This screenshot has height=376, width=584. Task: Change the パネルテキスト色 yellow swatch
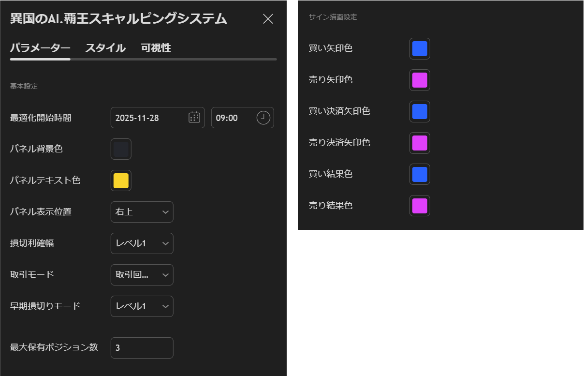click(x=121, y=180)
